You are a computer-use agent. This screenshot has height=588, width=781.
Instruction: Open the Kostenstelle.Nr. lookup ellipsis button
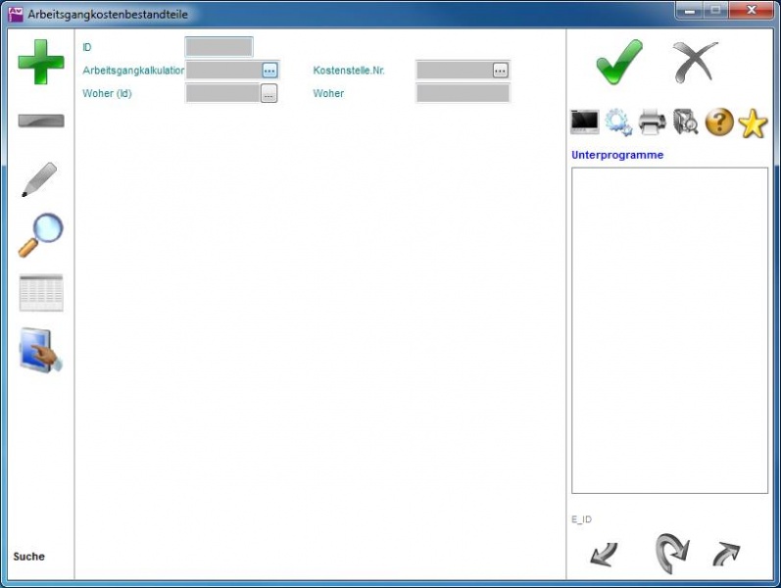tap(500, 71)
